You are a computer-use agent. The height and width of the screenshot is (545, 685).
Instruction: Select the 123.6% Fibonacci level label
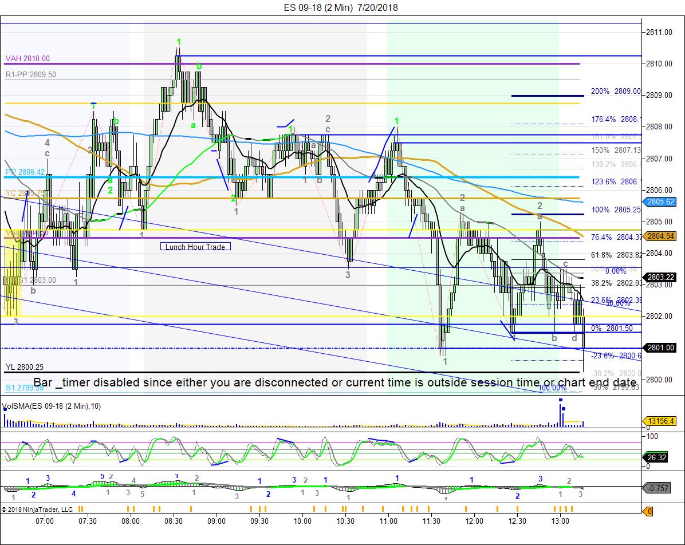point(616,181)
